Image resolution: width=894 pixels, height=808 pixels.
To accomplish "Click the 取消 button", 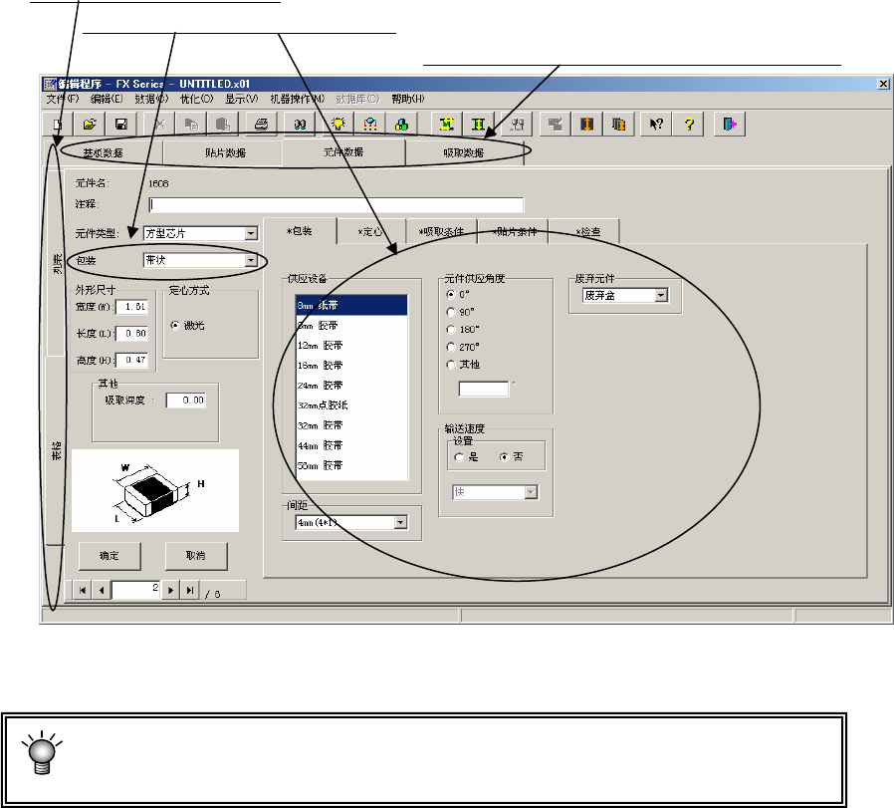I will 196,556.
